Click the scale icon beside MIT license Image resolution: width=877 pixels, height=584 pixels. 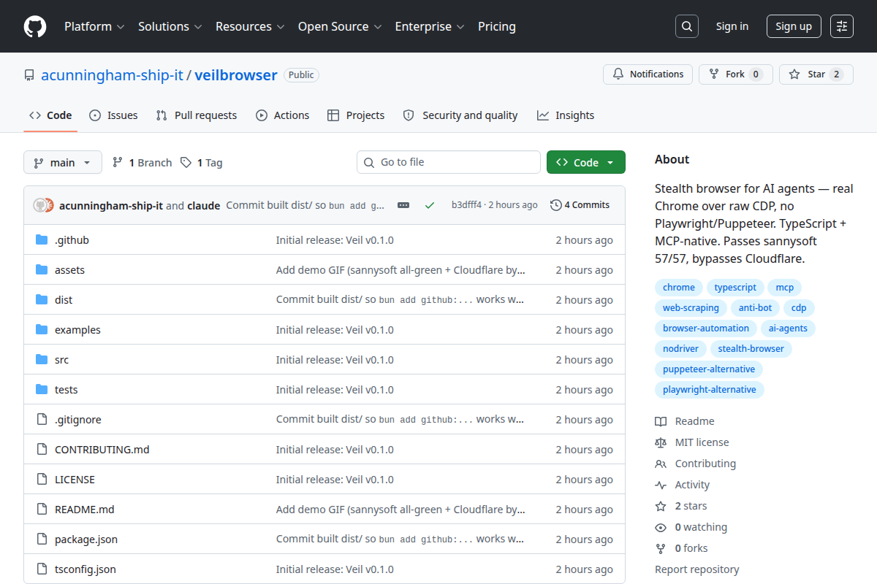(x=661, y=442)
